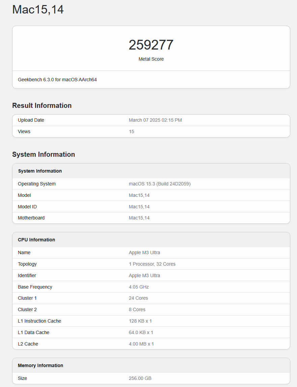Click the Topology label
The width and height of the screenshot is (297, 387).
27,264
